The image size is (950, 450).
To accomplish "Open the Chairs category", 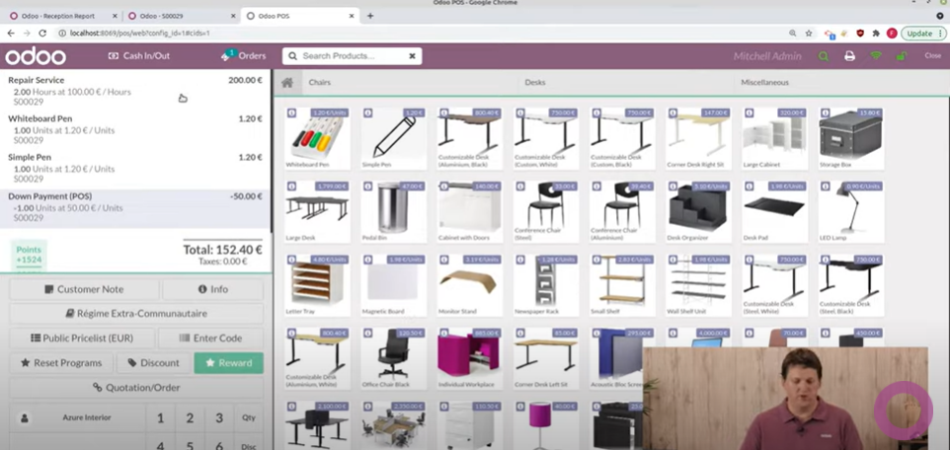I will 320,82.
